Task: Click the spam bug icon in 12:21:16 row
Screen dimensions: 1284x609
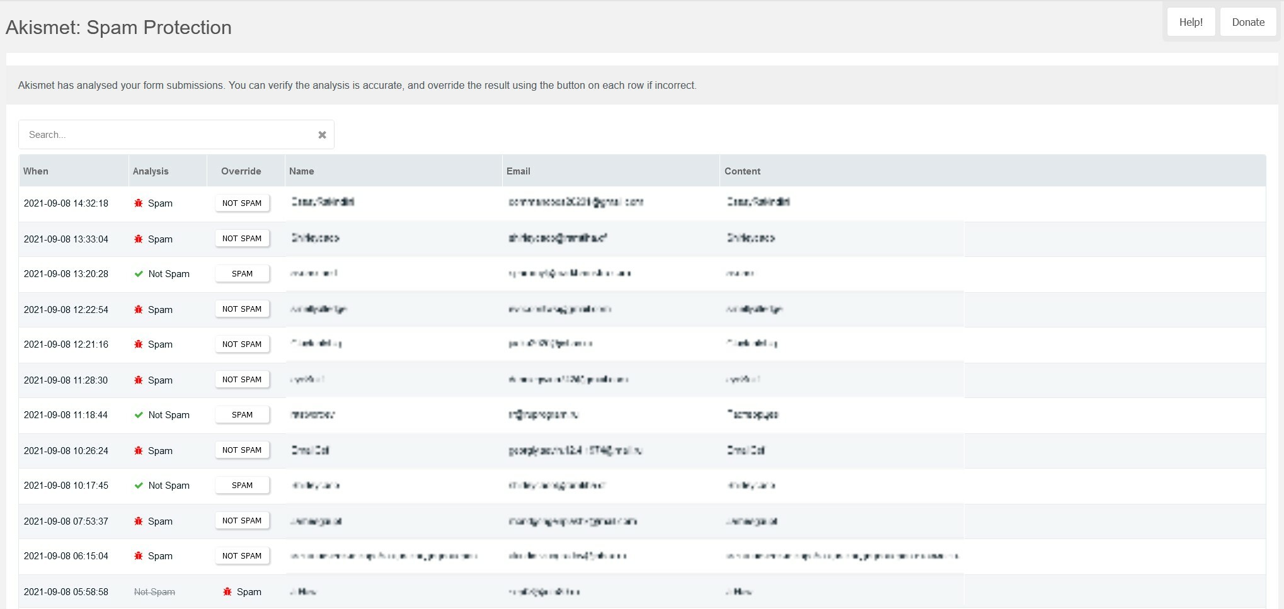Action: tap(139, 344)
